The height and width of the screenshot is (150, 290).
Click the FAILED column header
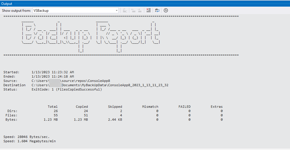(184, 107)
